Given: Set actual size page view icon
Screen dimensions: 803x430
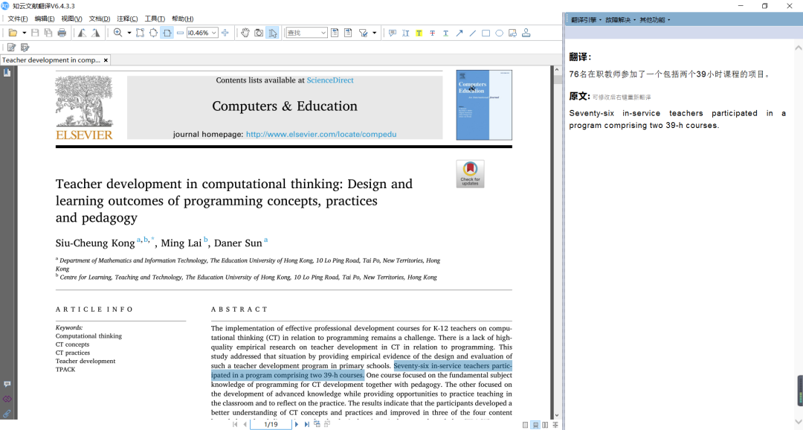Looking at the screenshot, I should point(140,33).
